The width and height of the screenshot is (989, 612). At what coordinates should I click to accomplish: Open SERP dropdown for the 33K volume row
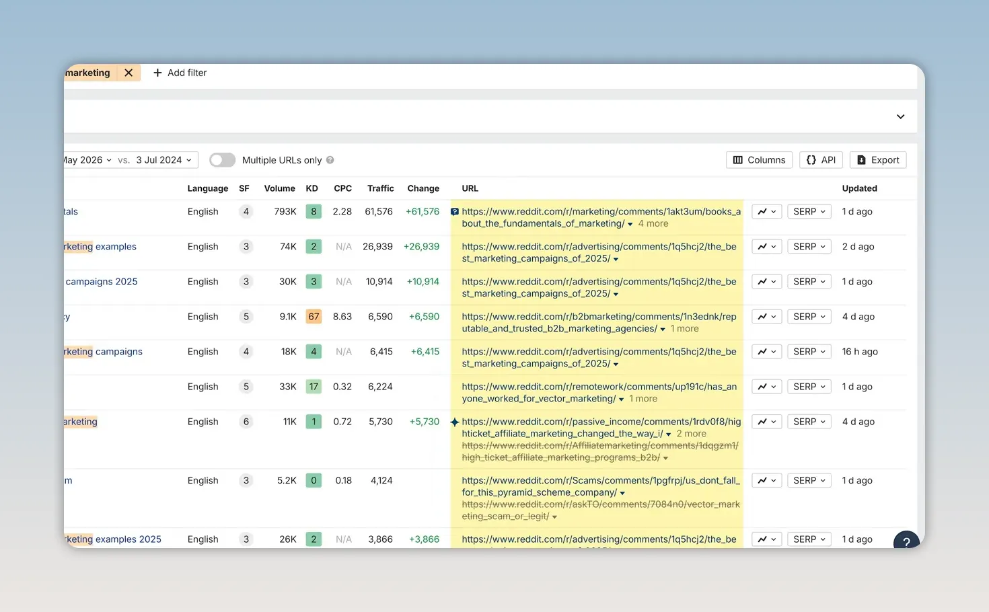point(809,387)
